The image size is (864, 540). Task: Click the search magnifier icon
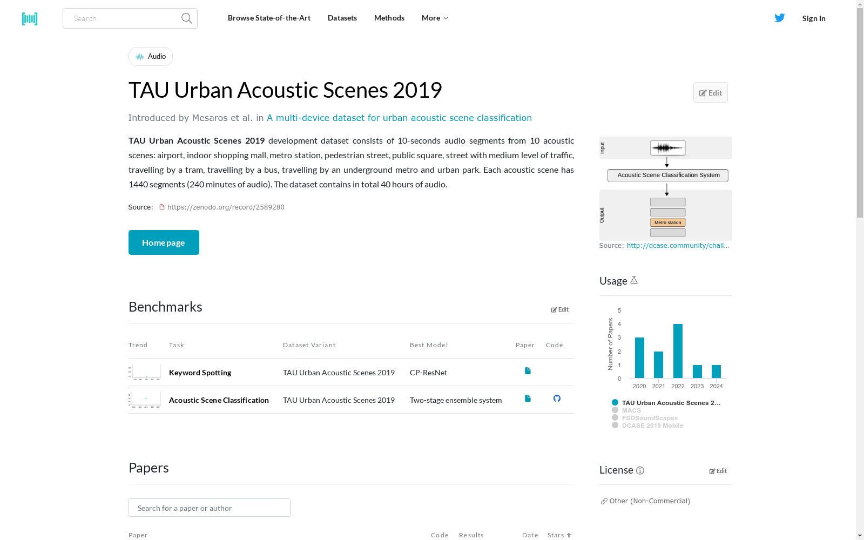click(x=186, y=18)
